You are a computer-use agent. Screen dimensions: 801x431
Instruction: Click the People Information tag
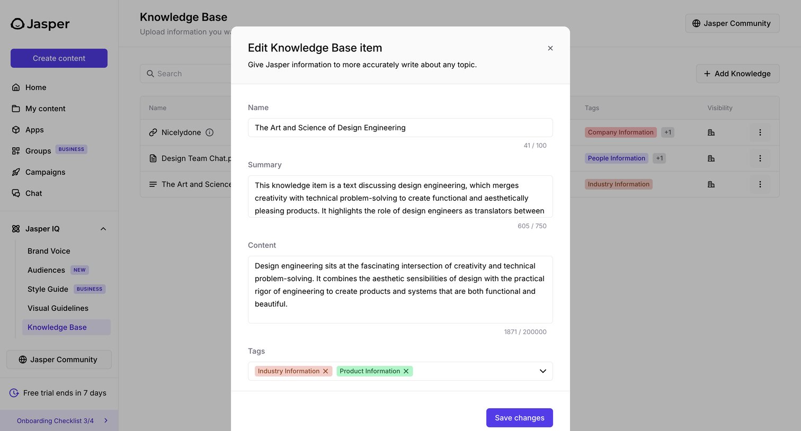pyautogui.click(x=616, y=158)
